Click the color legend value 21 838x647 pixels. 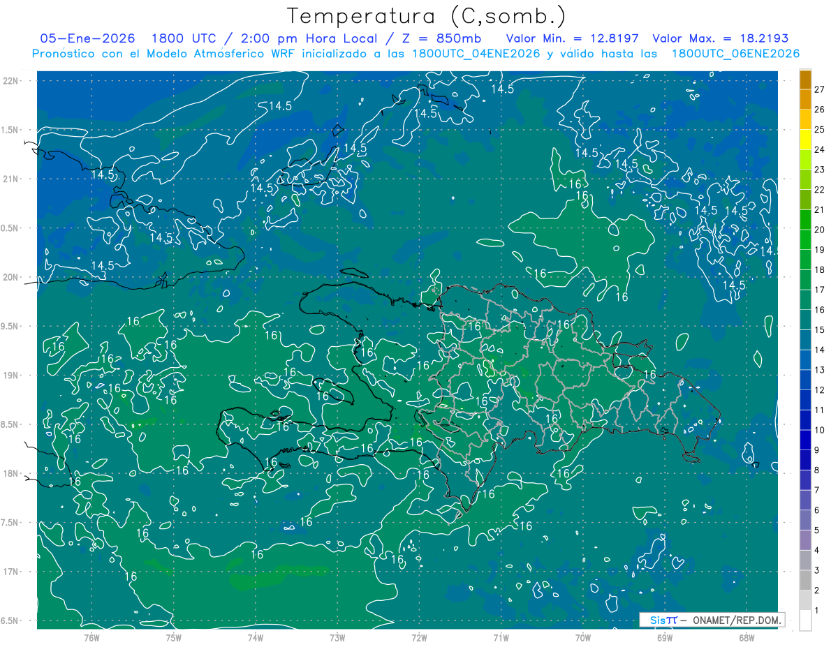[x=820, y=210]
